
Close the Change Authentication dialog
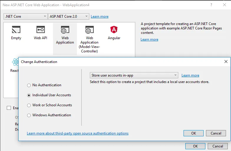(x=226, y=62)
